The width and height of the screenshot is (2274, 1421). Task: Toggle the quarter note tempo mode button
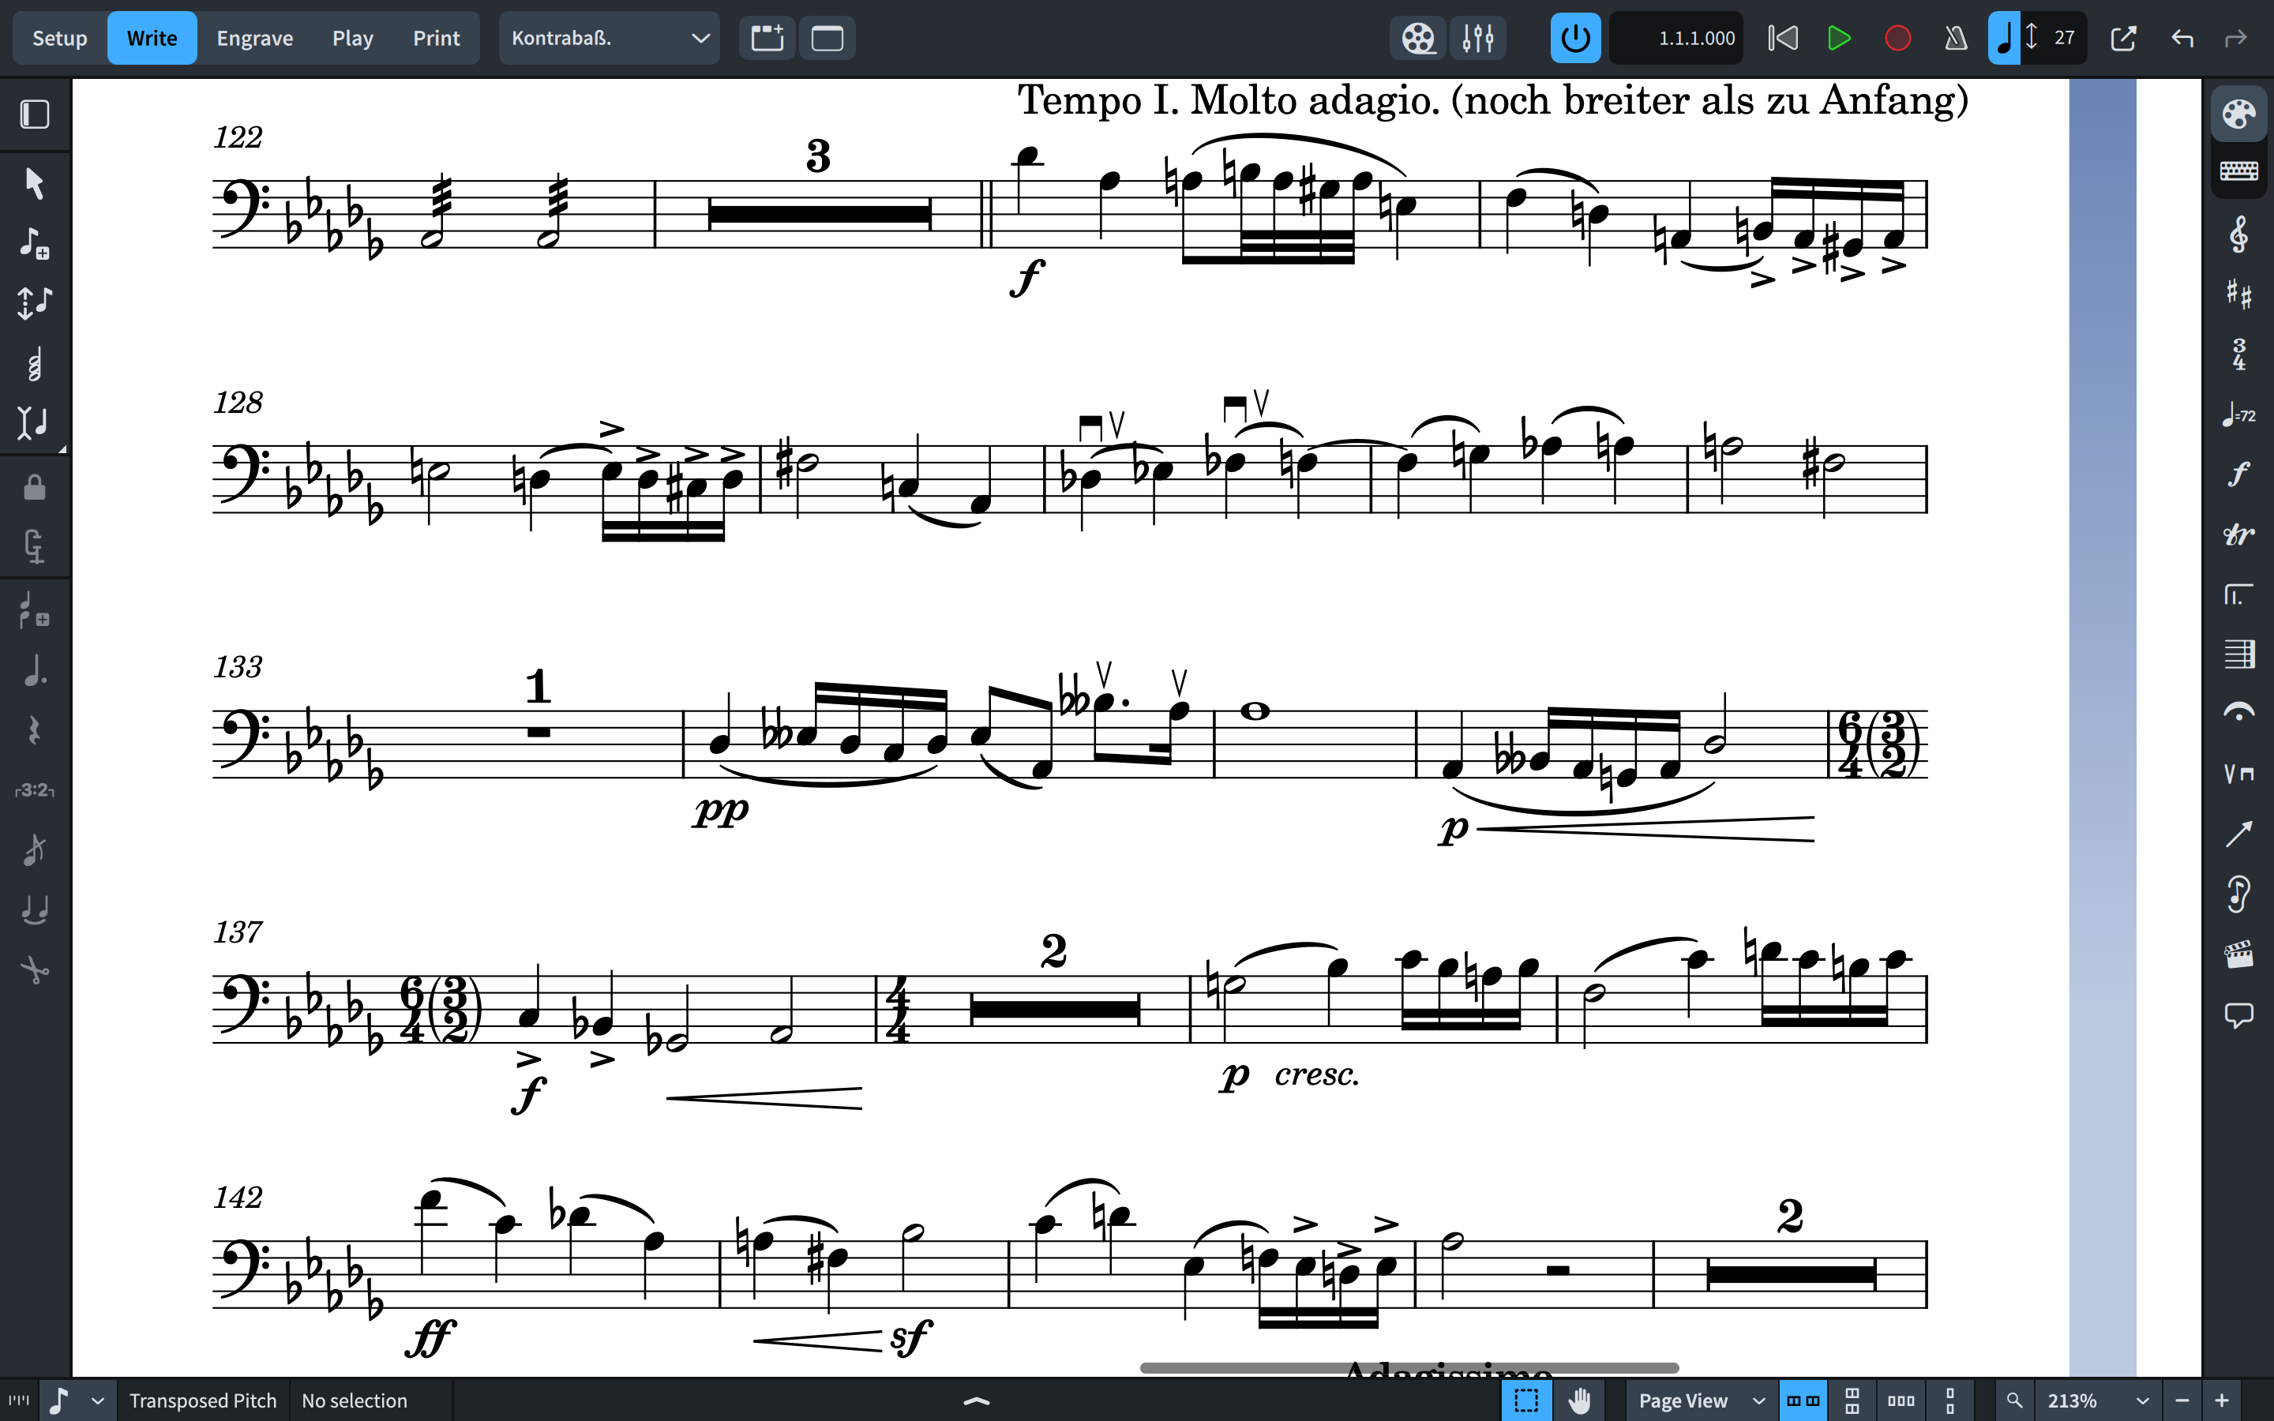click(2004, 39)
